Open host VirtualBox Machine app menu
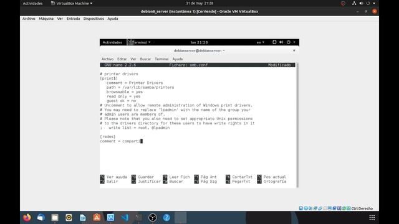 pos(72,3)
